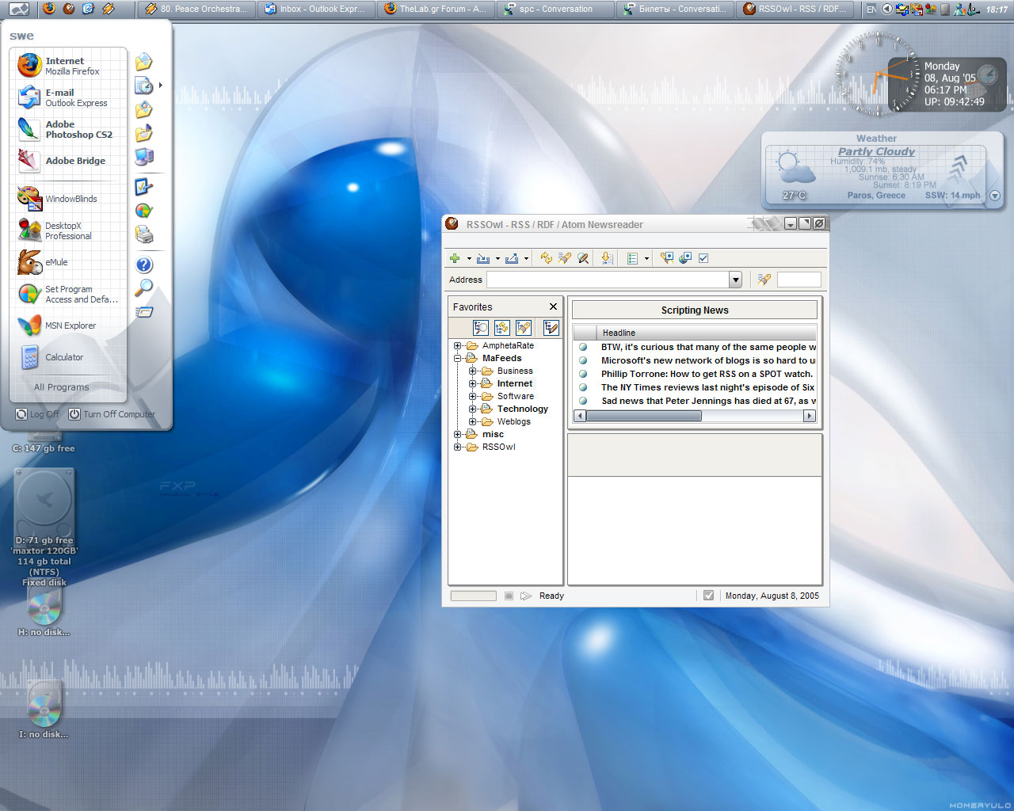Viewport: 1014px width, 811px height.
Task: Click scroll right arrow of headline list
Action: pyautogui.click(x=810, y=416)
